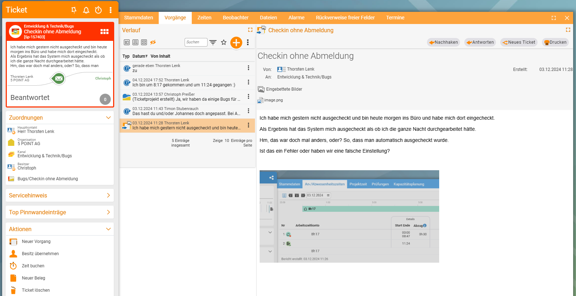Image resolution: width=576 pixels, height=296 pixels.
Task: Open menu for 04.12.2024 17:52 entry
Action: [248, 82]
